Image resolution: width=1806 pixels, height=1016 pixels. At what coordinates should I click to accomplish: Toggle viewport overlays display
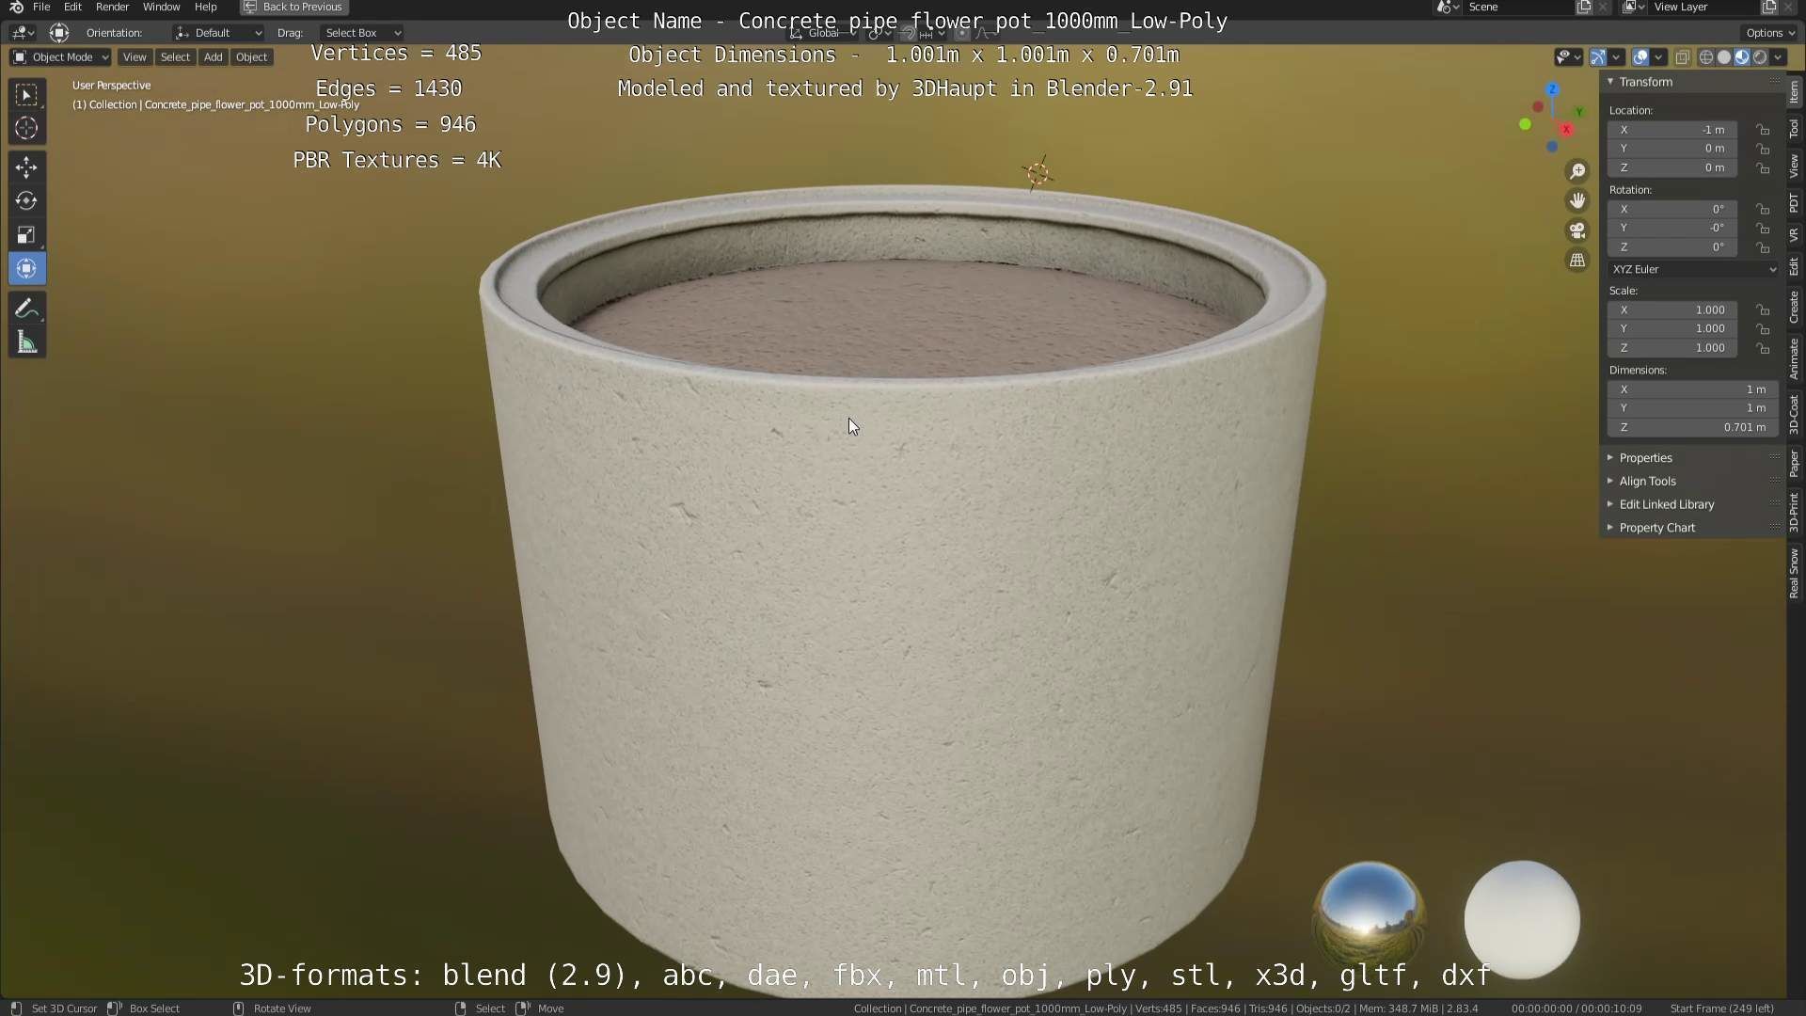(1640, 57)
